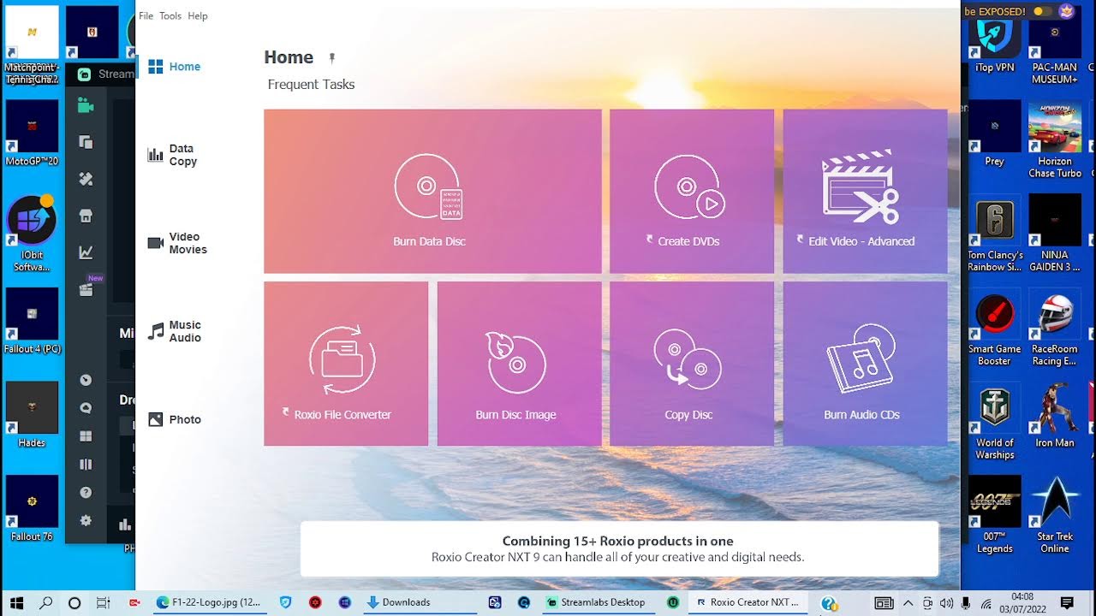Image resolution: width=1096 pixels, height=616 pixels.
Task: Open Streamlabs highlighter icon marked New
Action: coord(86,289)
